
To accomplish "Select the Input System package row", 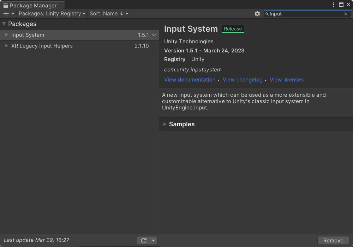I will pyautogui.click(x=79, y=35).
